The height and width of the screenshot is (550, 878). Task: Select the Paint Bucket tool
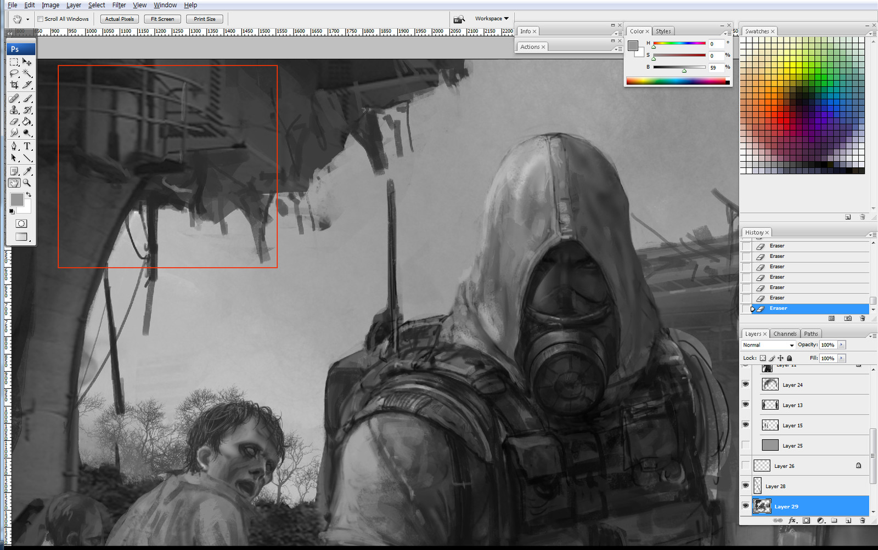27,122
